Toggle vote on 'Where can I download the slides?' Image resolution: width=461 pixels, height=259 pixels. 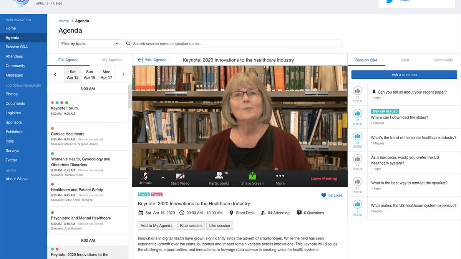358,114
